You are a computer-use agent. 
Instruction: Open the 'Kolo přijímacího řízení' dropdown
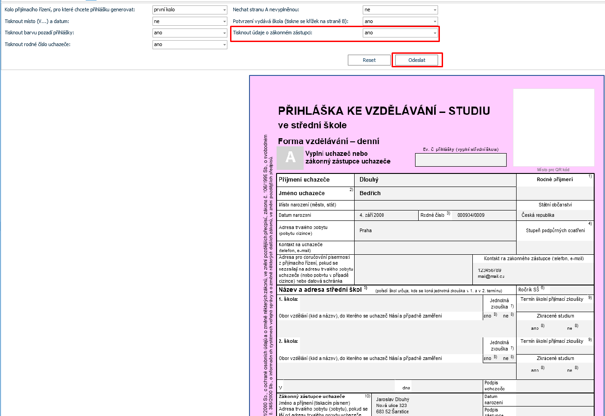click(x=190, y=9)
